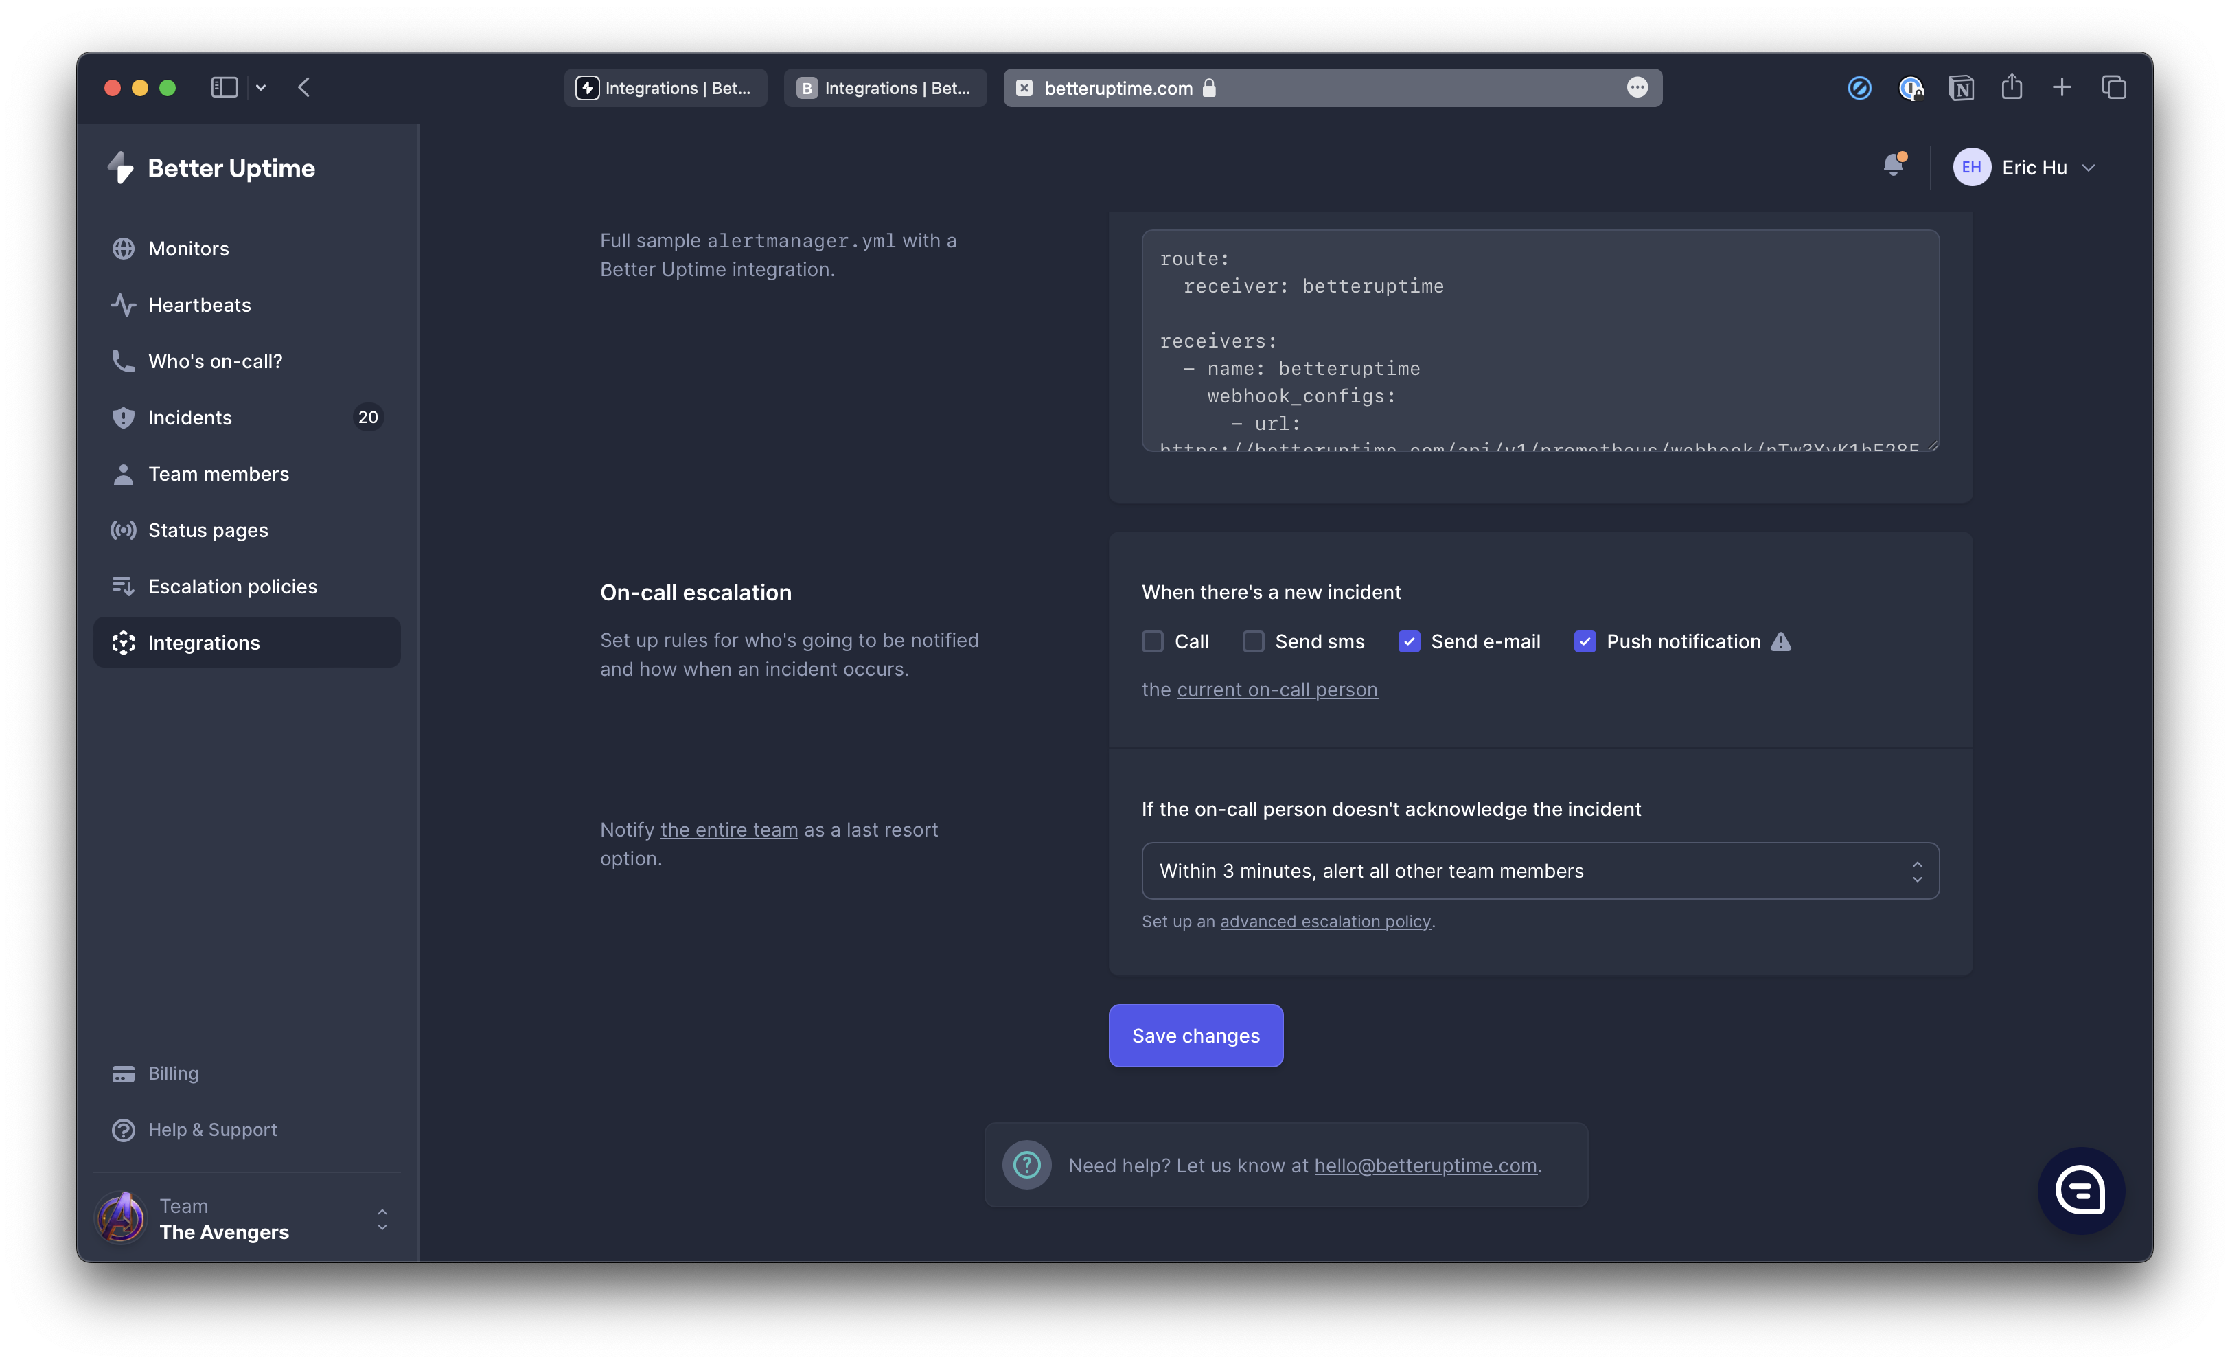Go back with the Safari back arrow
This screenshot has height=1364, width=2230.
[304, 88]
